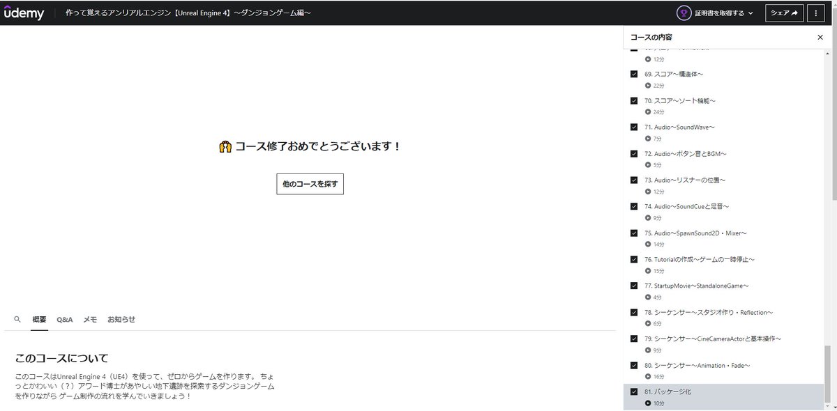Click video play icon under lecture 79
Viewport: 837px width, 411px height.
pos(648,350)
